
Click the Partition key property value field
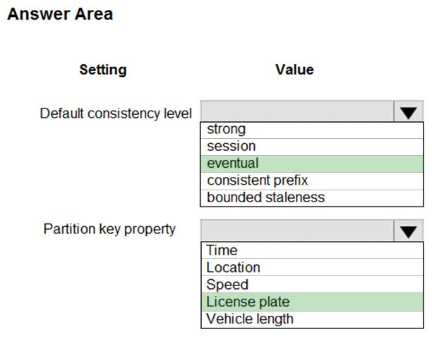[x=297, y=230]
